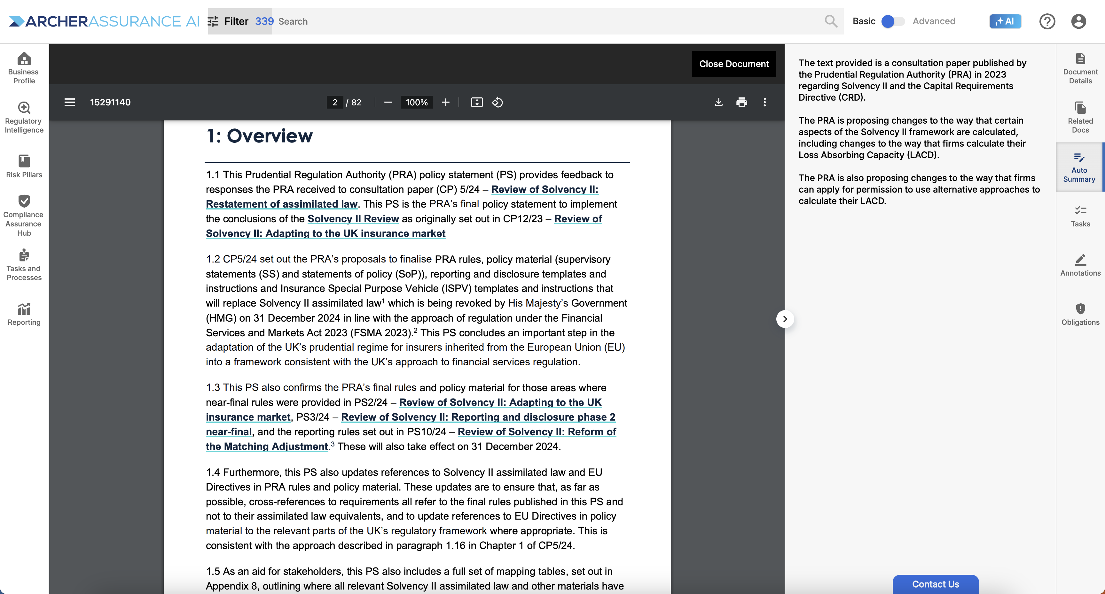Open Reporting and disclosure phase 2 link
Viewport: 1105px width, 594px height.
[411, 424]
